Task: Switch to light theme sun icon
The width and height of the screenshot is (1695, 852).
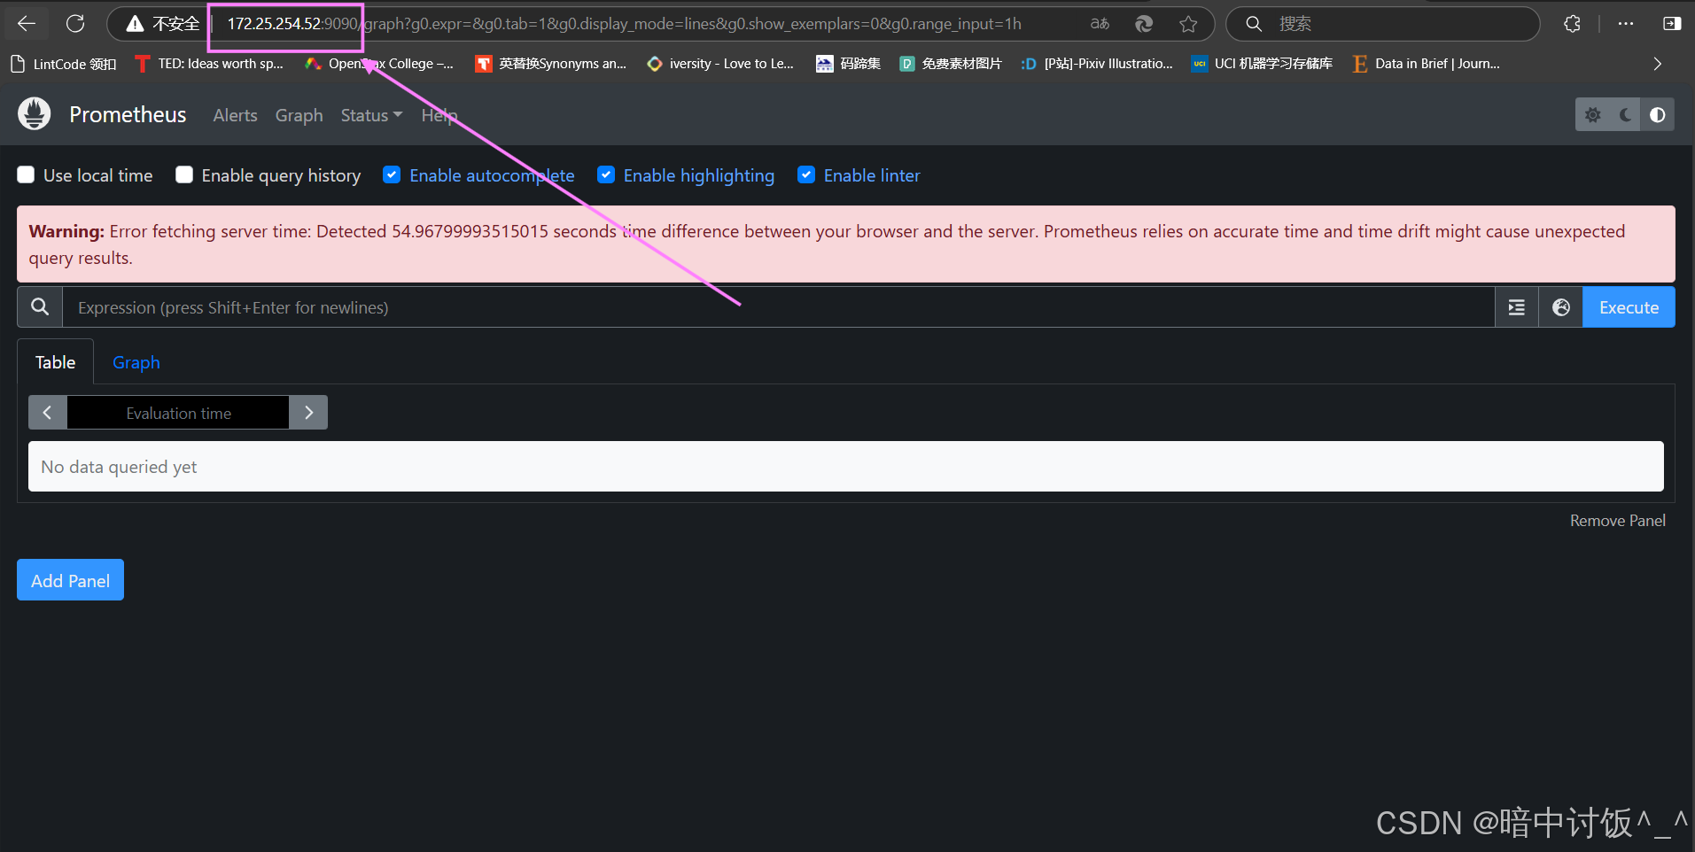Action: 1592,115
